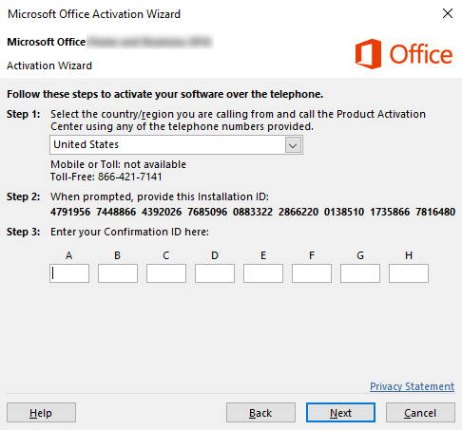
Task: Open the Privacy Statement link
Action: coord(412,386)
